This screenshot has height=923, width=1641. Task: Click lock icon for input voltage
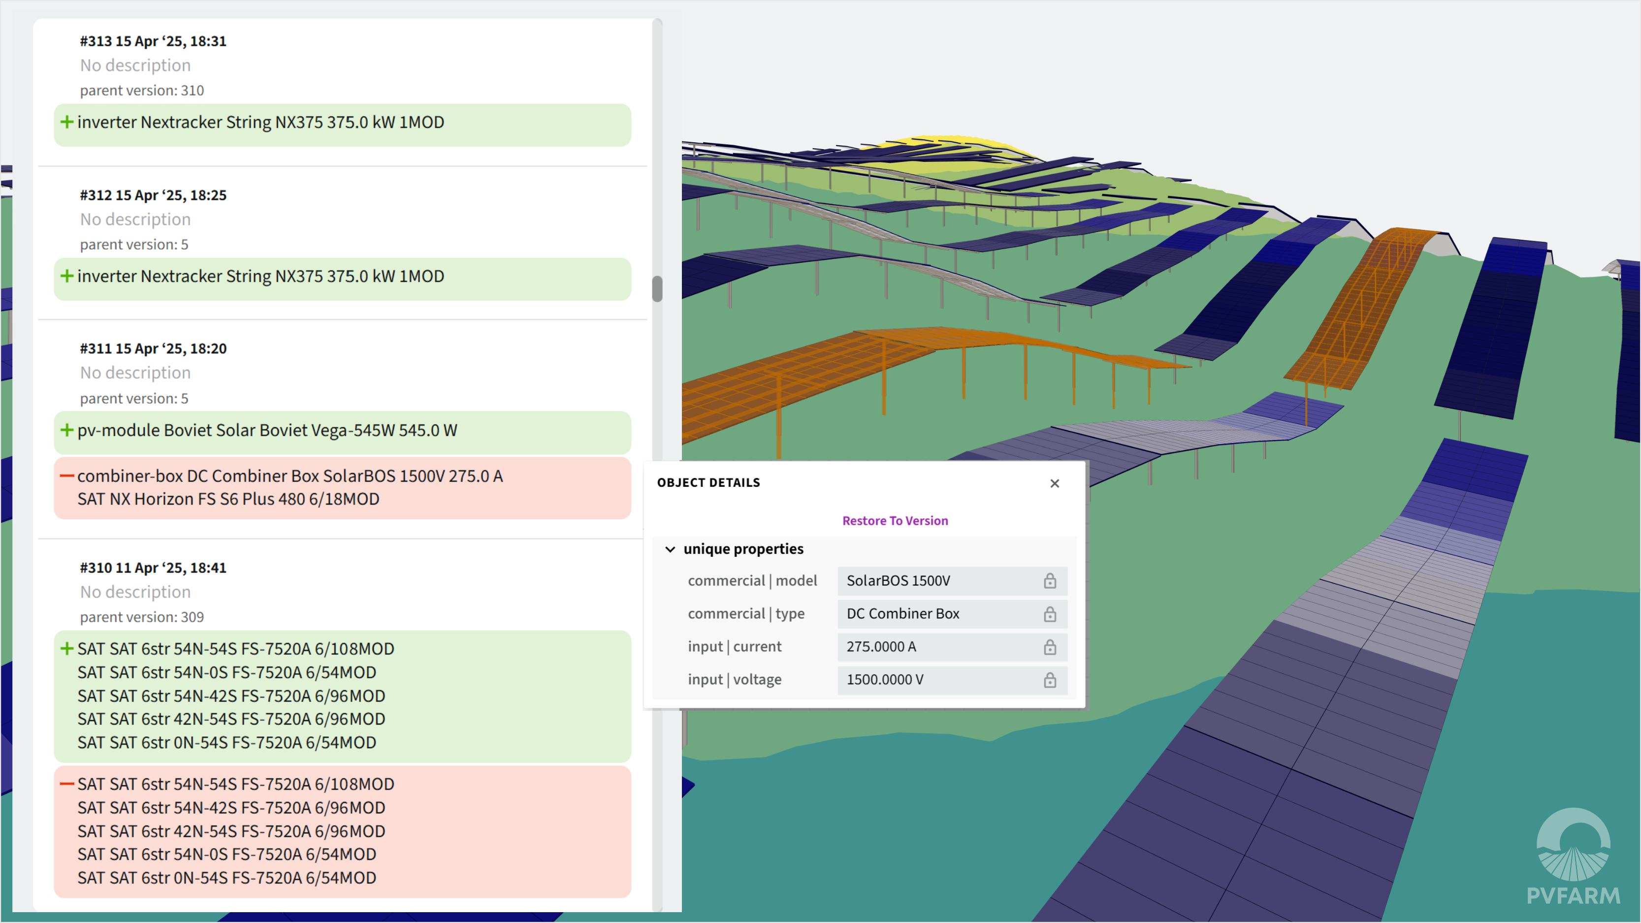click(1049, 680)
